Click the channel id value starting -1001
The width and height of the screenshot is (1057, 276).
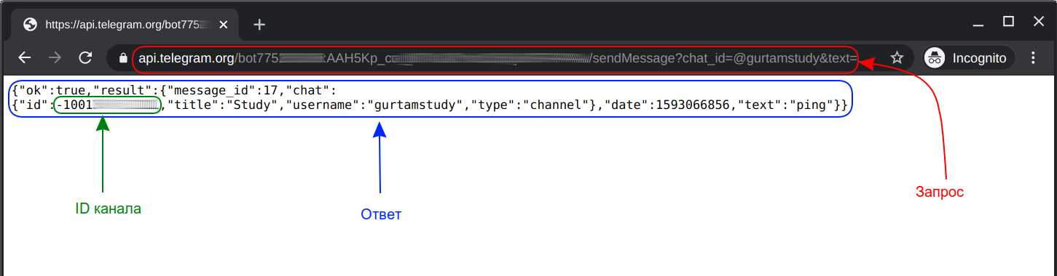pos(108,105)
